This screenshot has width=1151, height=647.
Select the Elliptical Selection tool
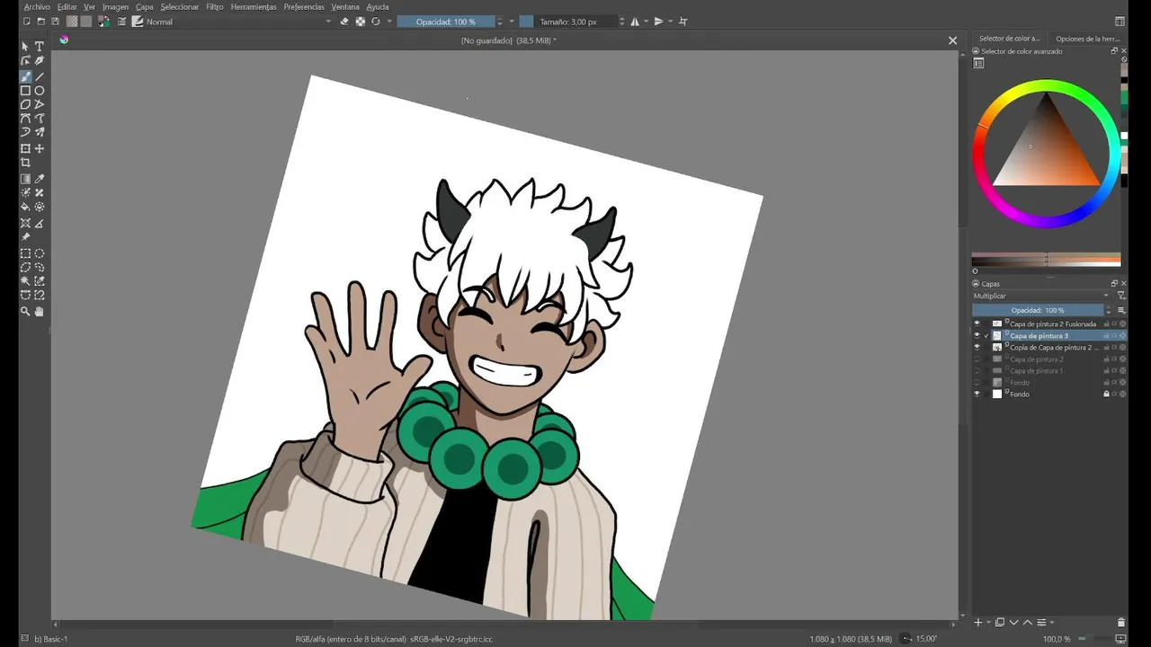pyautogui.click(x=40, y=253)
